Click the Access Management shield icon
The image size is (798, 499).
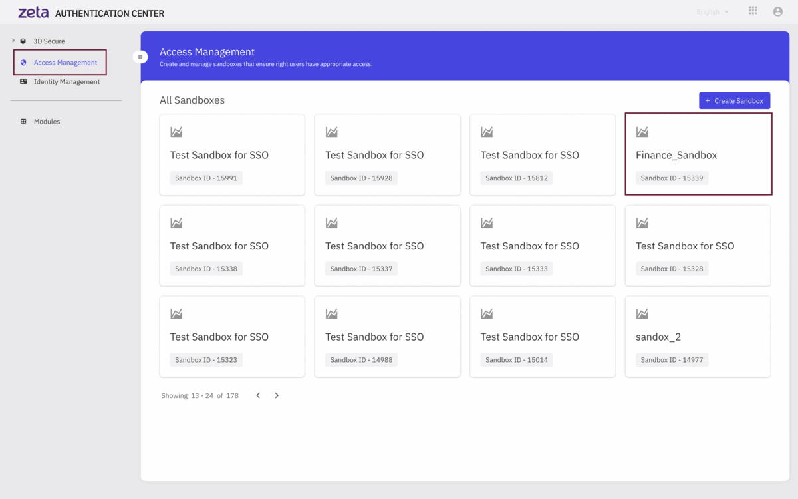point(24,63)
